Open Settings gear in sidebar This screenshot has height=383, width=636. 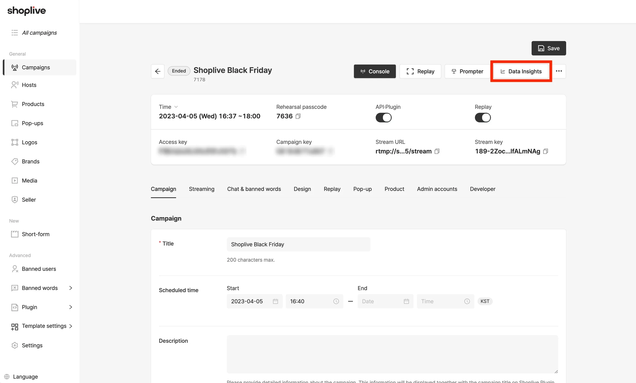click(x=15, y=345)
